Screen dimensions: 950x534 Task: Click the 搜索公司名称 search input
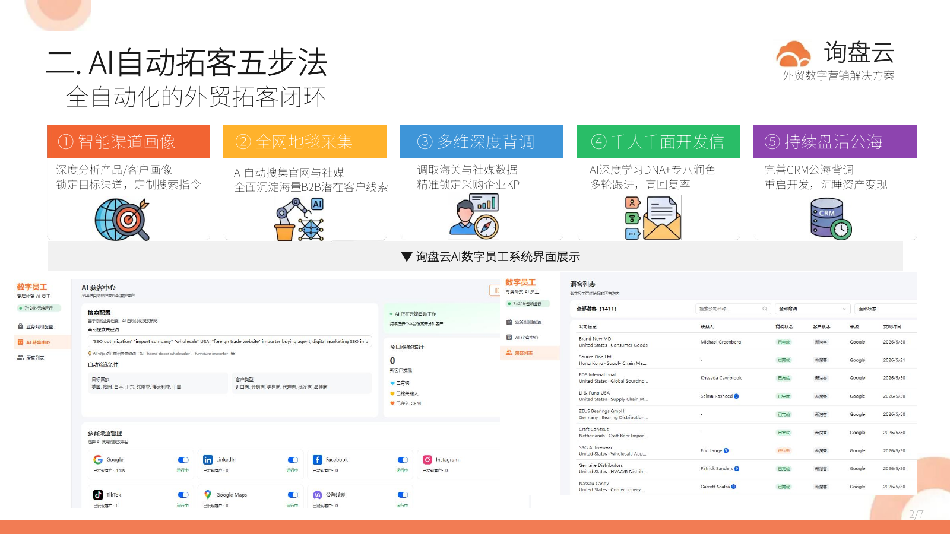click(x=733, y=309)
